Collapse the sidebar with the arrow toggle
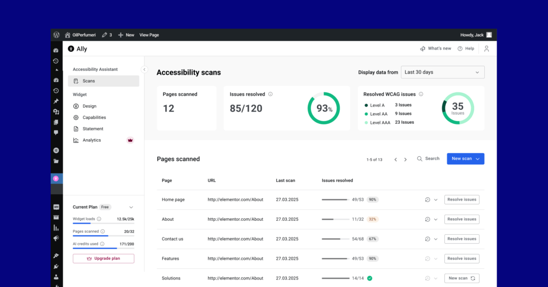 click(144, 69)
